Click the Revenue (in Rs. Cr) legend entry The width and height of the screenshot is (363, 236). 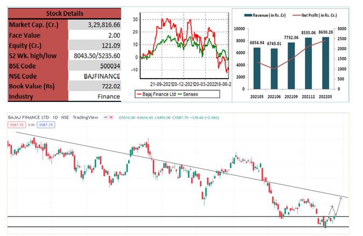click(x=265, y=15)
